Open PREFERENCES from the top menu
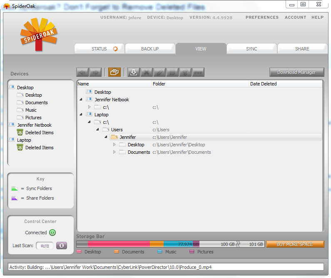 [262, 18]
